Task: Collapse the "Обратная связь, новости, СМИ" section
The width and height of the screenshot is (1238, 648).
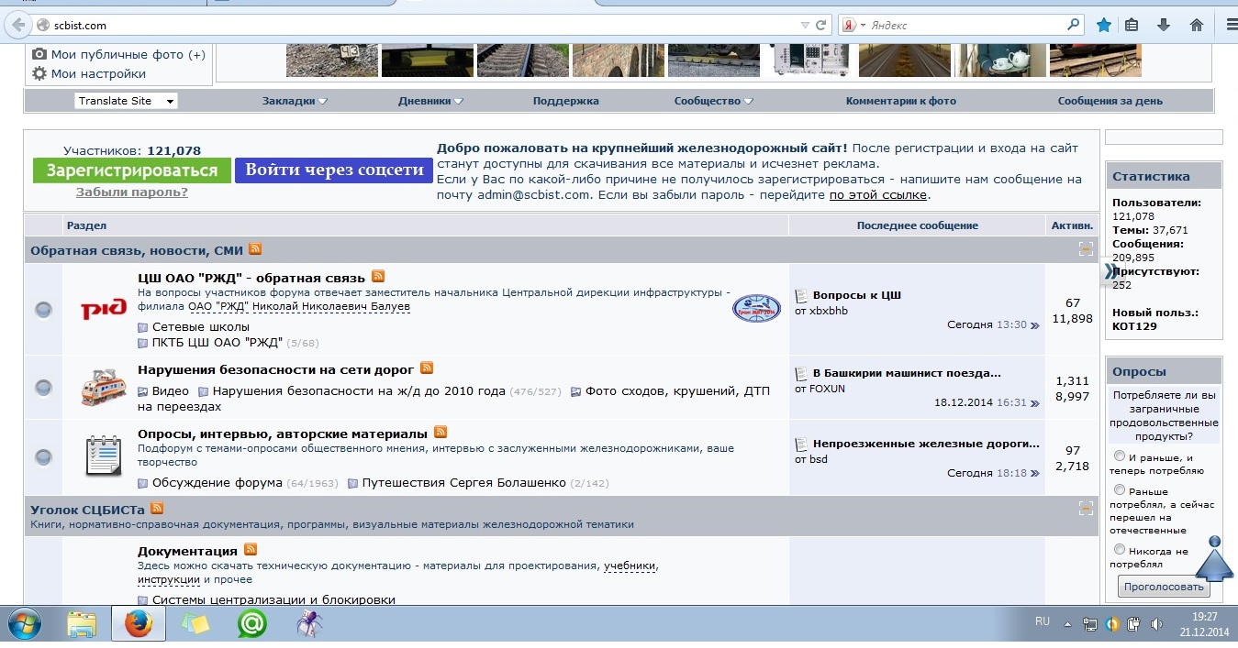Action: pyautogui.click(x=1086, y=249)
